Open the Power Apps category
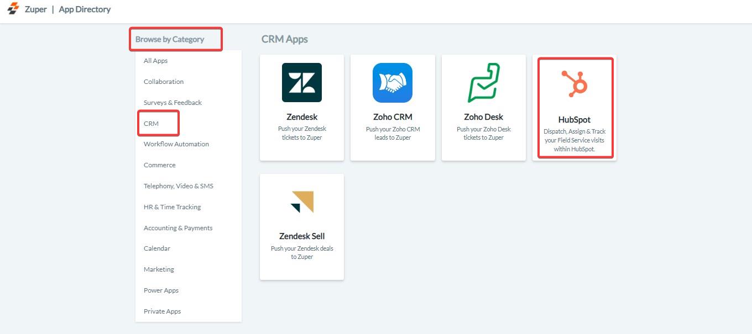 point(161,290)
